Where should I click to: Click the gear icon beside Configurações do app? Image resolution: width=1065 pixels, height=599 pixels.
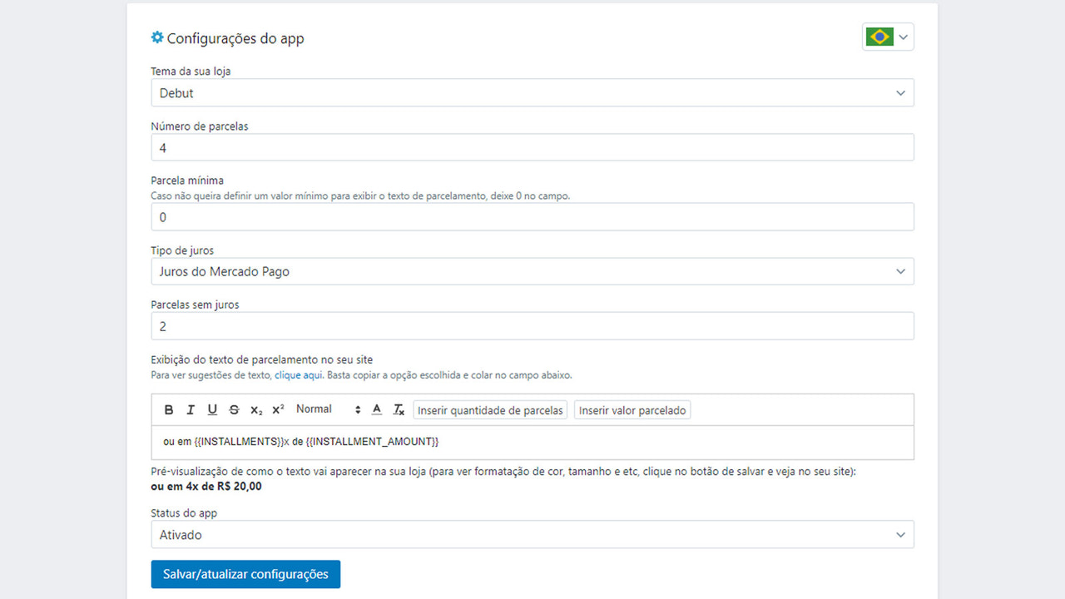click(x=156, y=37)
